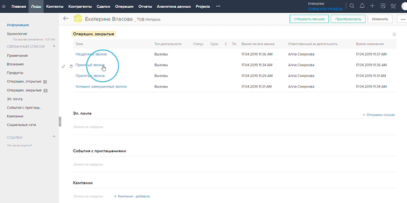Viewport: 407px width, 203px height.
Task: Open the Контрагенты tab
Action: [x=80, y=7]
